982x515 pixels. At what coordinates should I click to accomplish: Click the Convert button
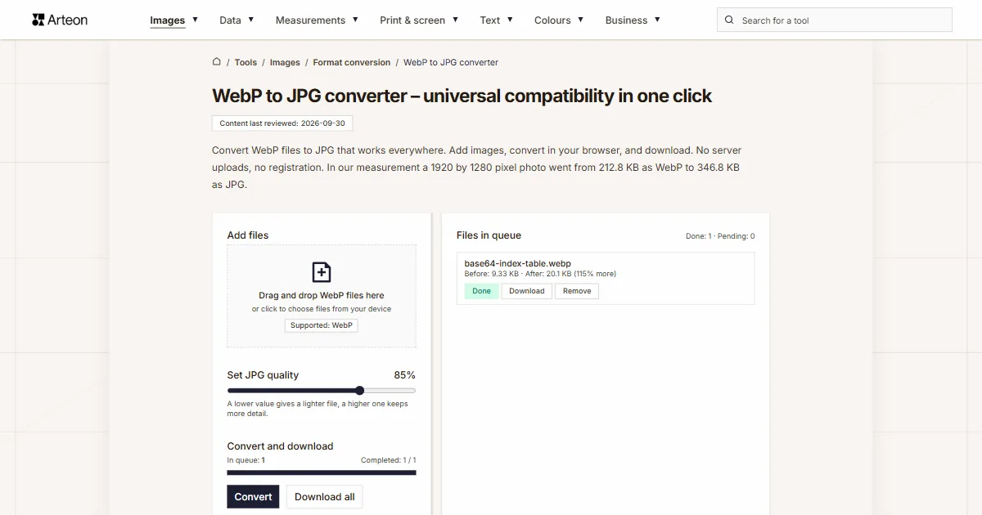point(253,496)
